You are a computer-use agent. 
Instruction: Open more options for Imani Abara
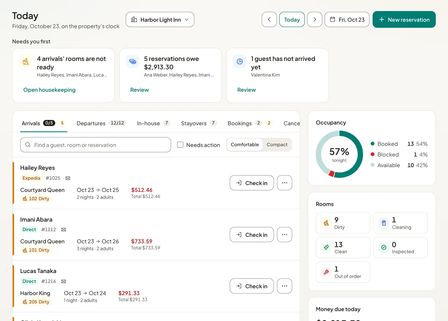285,235
